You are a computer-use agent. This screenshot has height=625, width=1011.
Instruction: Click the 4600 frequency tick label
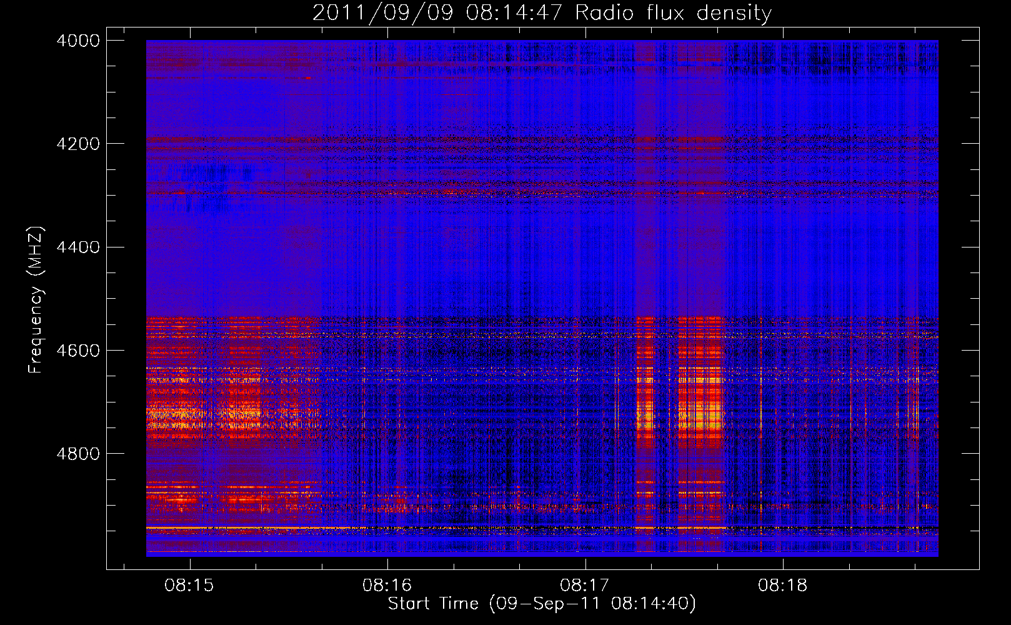click(78, 351)
